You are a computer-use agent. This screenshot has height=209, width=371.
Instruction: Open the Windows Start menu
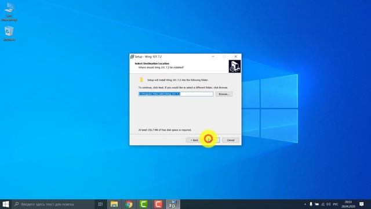(6, 204)
